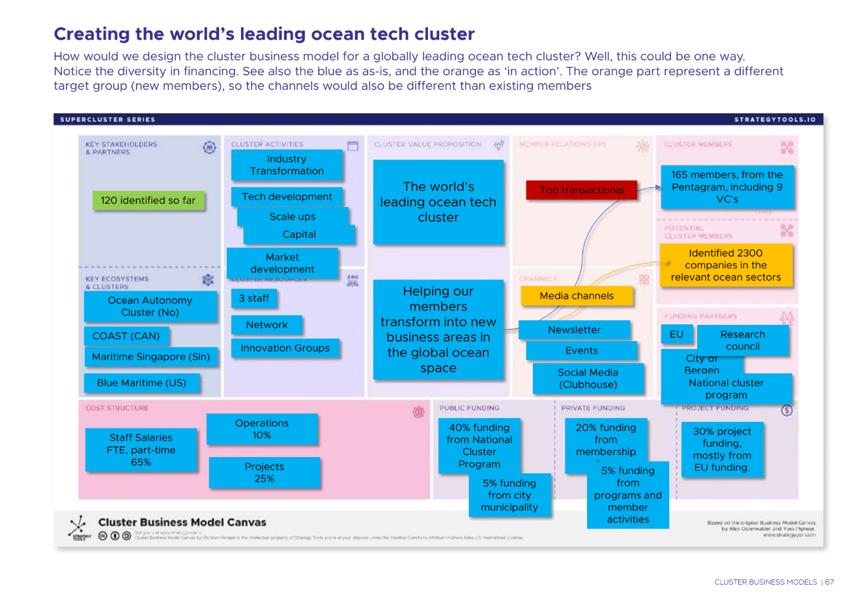The width and height of the screenshot is (845, 597).
Task: Click the Cluster Members header icon
Action: point(786,148)
